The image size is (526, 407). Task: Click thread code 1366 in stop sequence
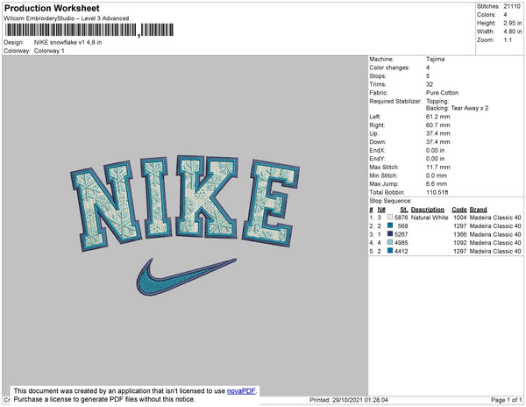(459, 234)
